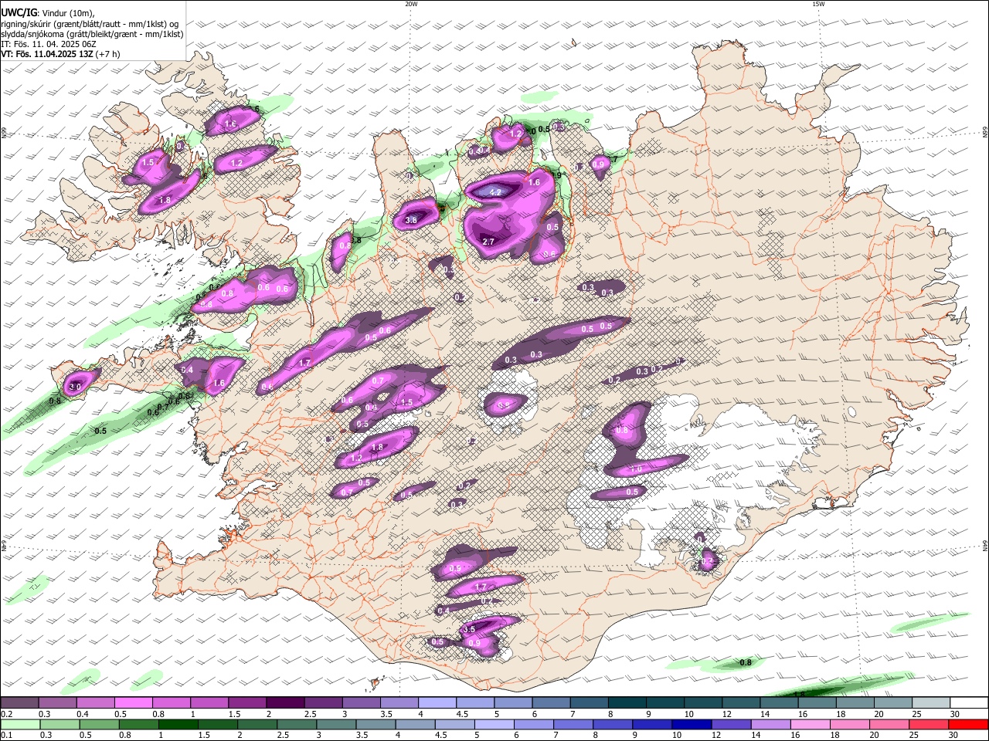
Task: Click the 64N latitude label on right edge
Action: pyautogui.click(x=985, y=545)
